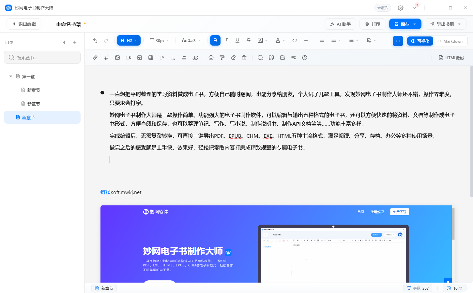Click the 新章节 tab in the bottom bar
Image resolution: width=473 pixels, height=293 pixels.
click(x=104, y=288)
